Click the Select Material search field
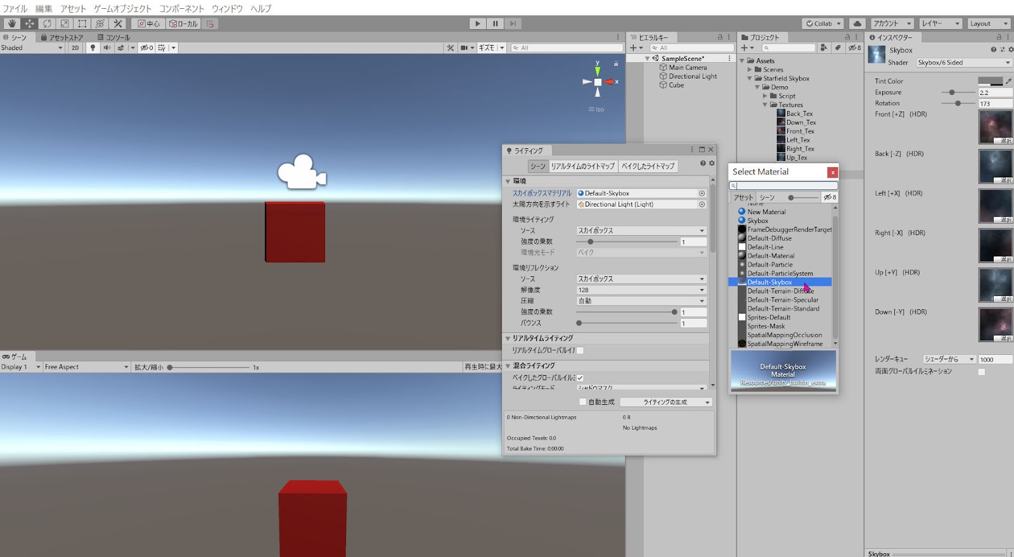1014x557 pixels. pos(783,186)
